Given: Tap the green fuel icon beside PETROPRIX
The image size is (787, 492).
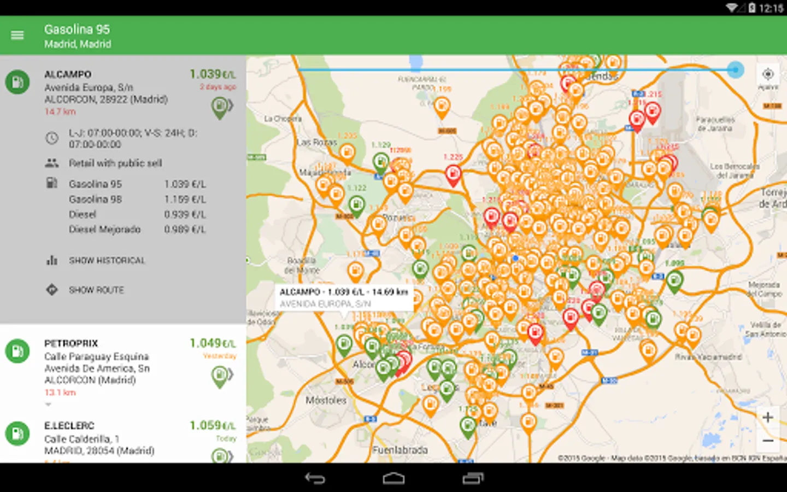Looking at the screenshot, I should 17,351.
